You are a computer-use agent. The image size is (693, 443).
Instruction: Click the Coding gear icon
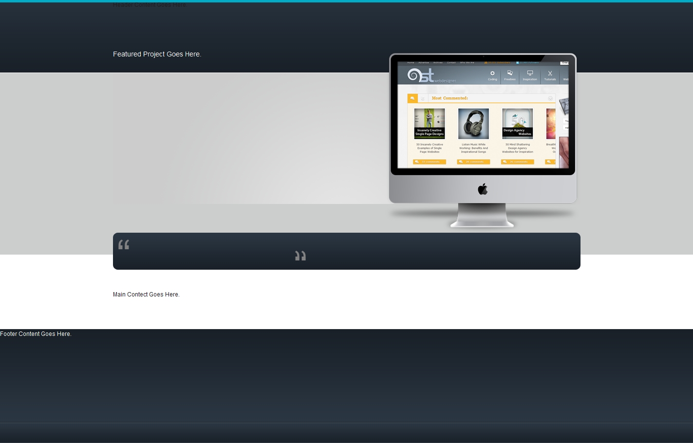492,74
